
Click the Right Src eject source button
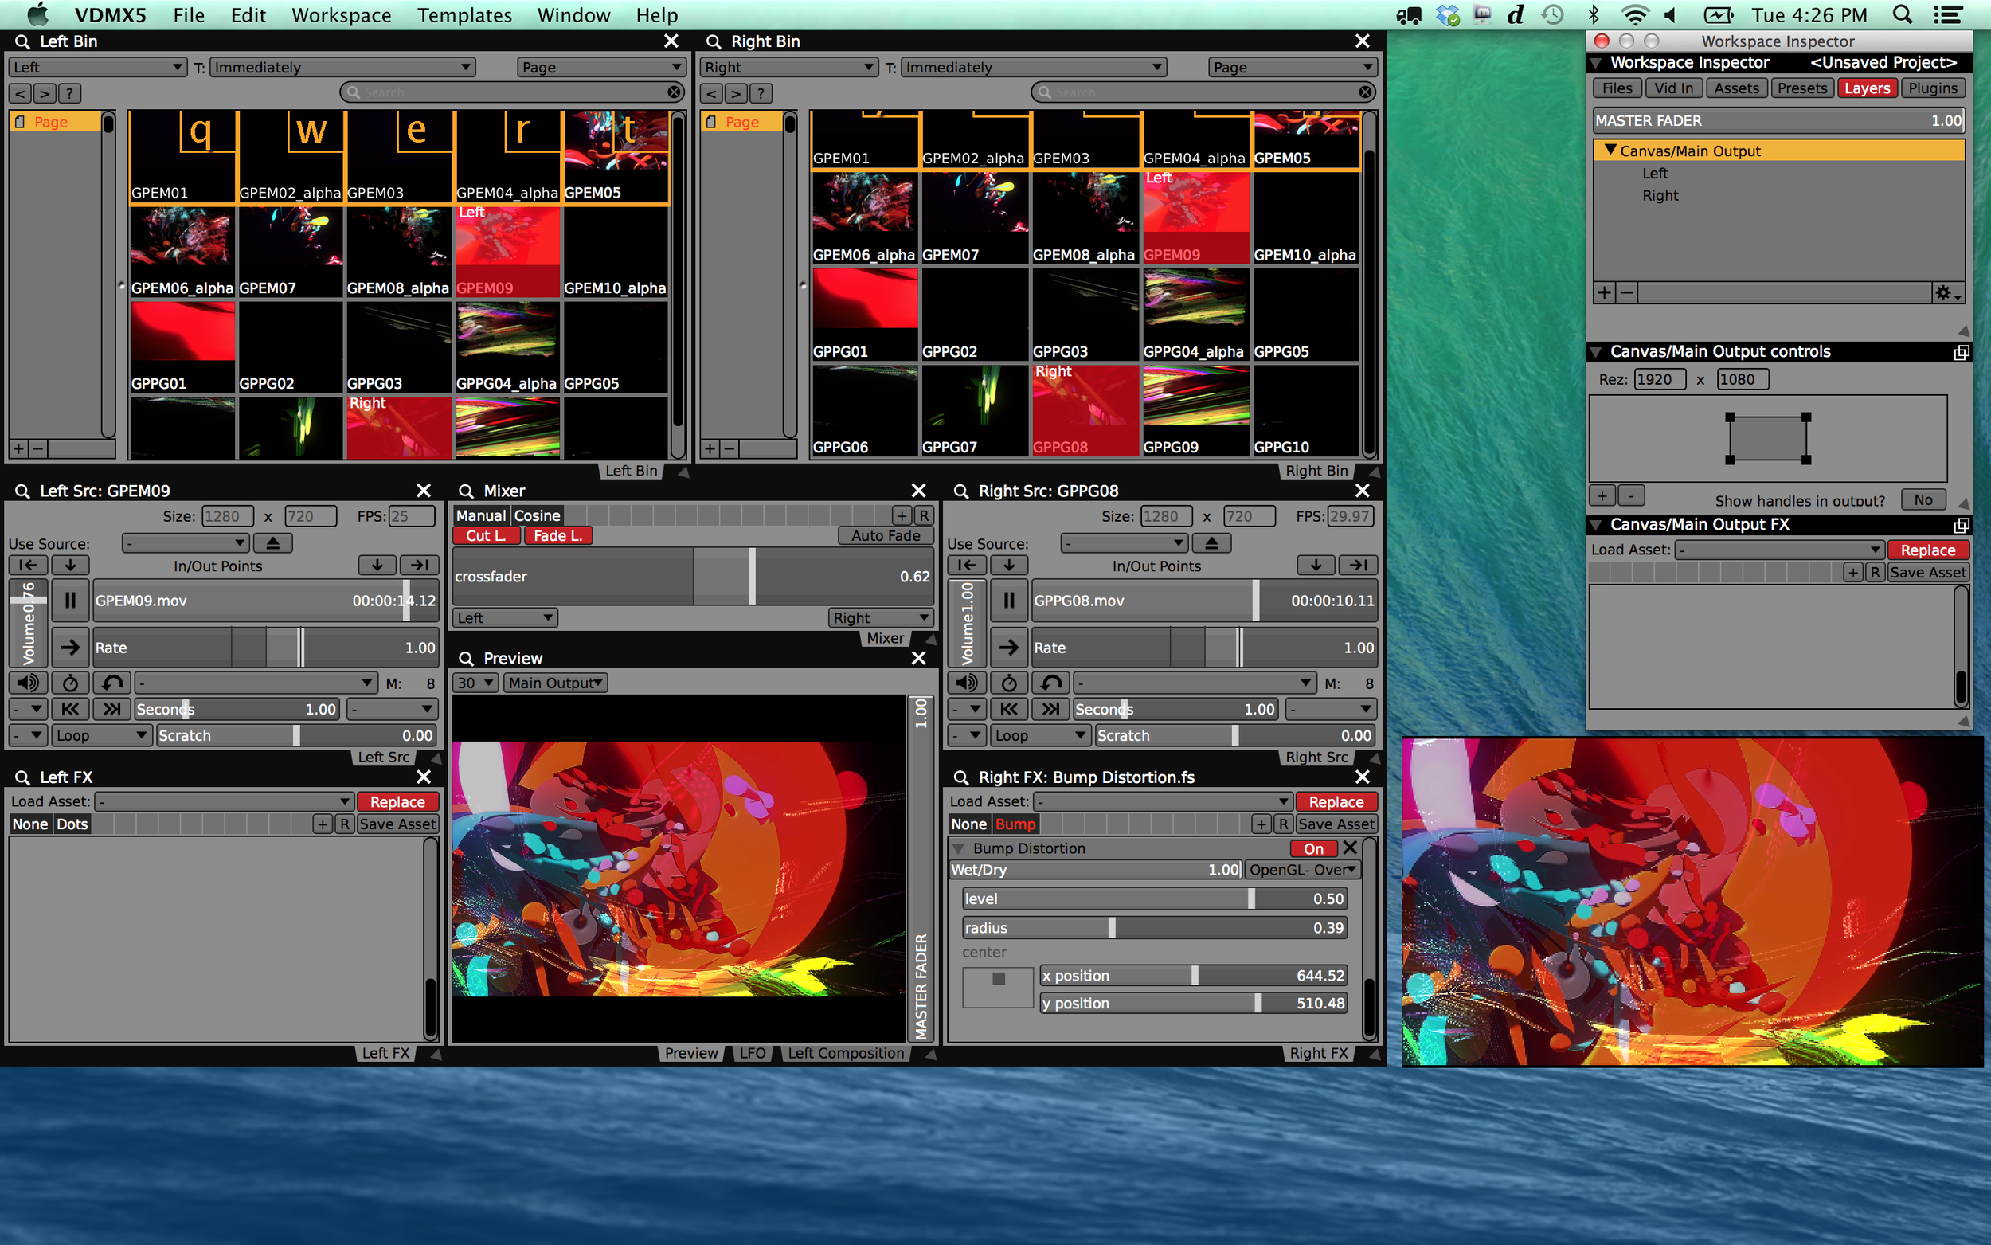[1211, 542]
